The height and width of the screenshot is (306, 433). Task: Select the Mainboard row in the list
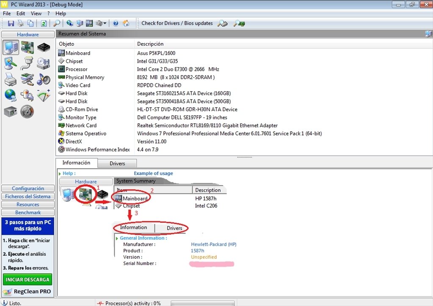pos(244,53)
